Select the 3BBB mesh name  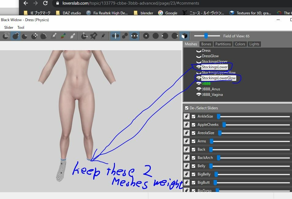coord(206,84)
